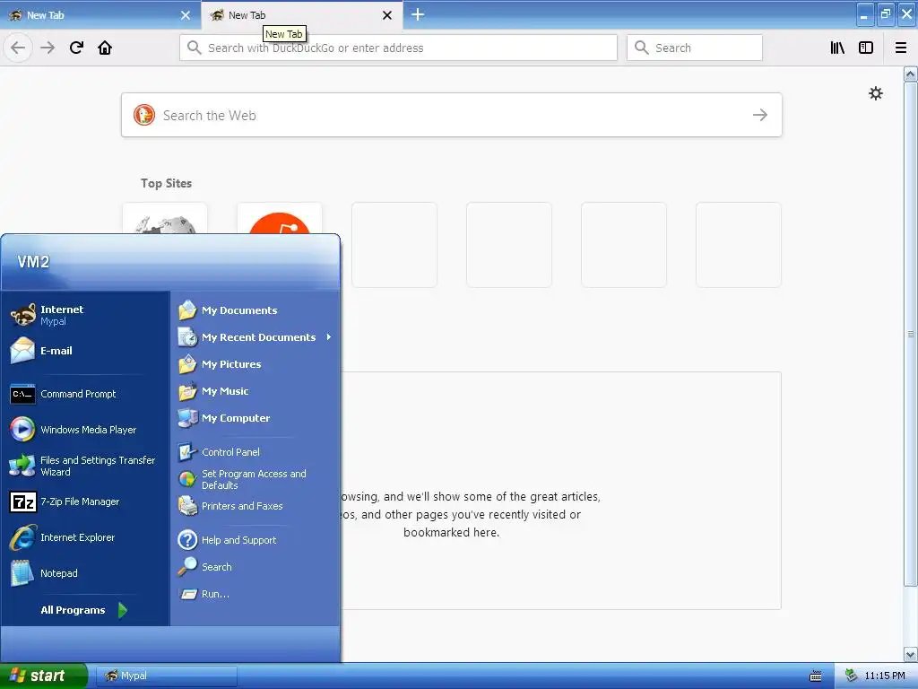
Task: Go back with the browser back arrow
Action: (18, 48)
